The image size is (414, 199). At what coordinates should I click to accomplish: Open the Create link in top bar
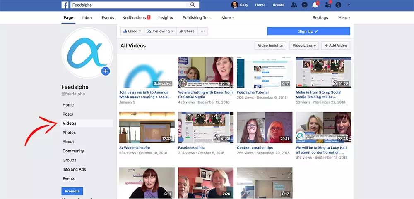click(x=278, y=5)
